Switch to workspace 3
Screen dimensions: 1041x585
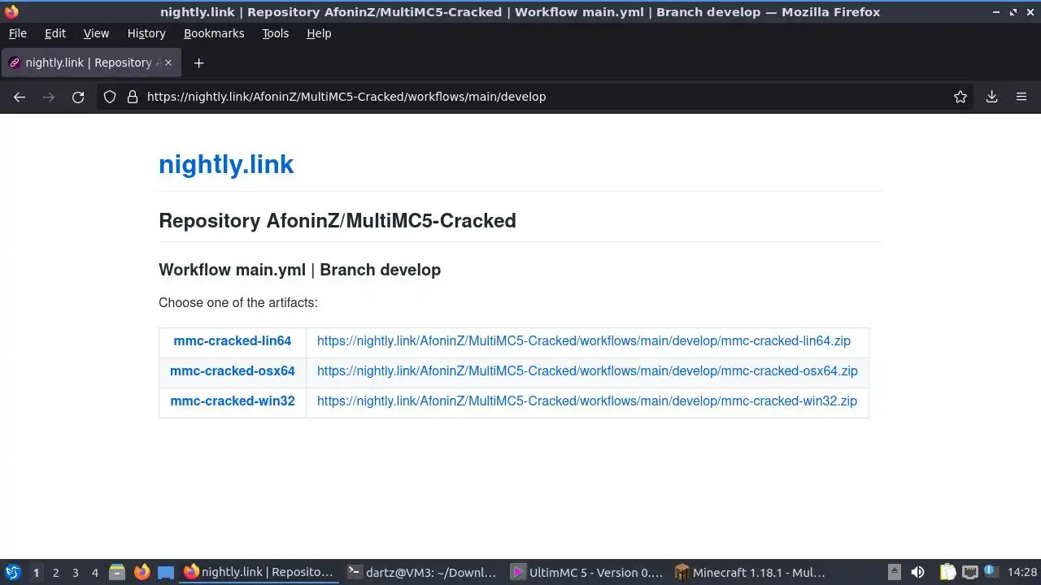(75, 573)
